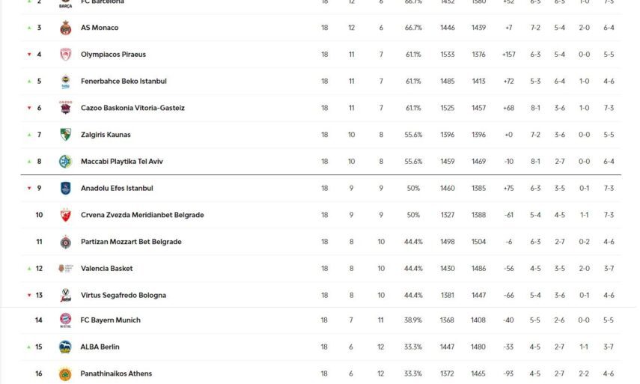Click the ALBA Berlin club logo

(65, 347)
